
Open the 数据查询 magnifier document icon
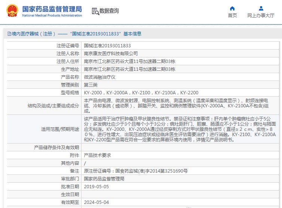tap(95, 11)
